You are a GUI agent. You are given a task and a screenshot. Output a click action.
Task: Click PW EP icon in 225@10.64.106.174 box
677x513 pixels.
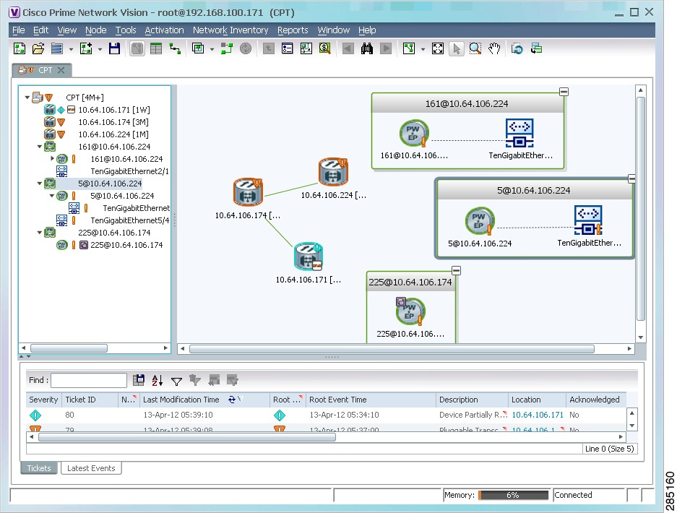click(410, 311)
